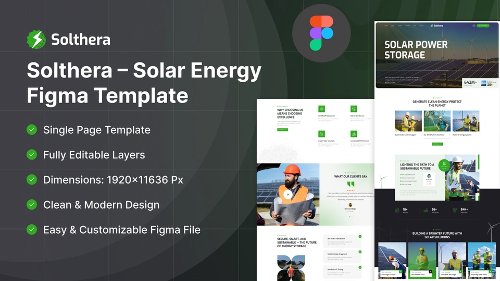Click the step badge on System Design & Approval
Screen dimensions: 500x281
click(360, 252)
